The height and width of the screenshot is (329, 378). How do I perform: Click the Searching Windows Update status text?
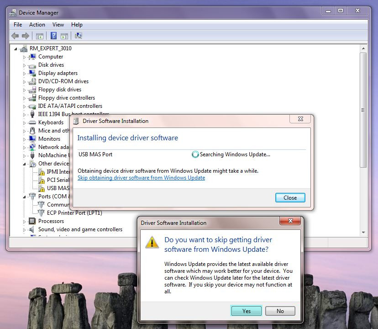(235, 154)
